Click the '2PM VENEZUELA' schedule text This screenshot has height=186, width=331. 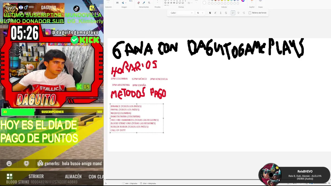point(159,79)
